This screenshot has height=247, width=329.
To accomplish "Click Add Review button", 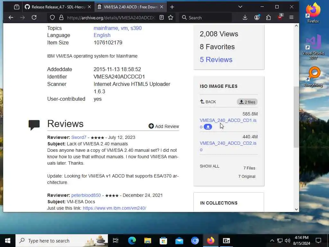I will [x=164, y=126].
